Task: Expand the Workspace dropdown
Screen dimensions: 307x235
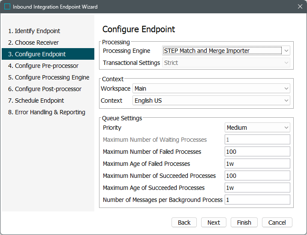Action: (x=211, y=89)
